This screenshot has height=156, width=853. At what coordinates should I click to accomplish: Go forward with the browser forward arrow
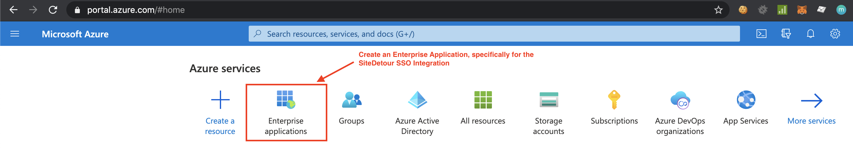tap(33, 10)
